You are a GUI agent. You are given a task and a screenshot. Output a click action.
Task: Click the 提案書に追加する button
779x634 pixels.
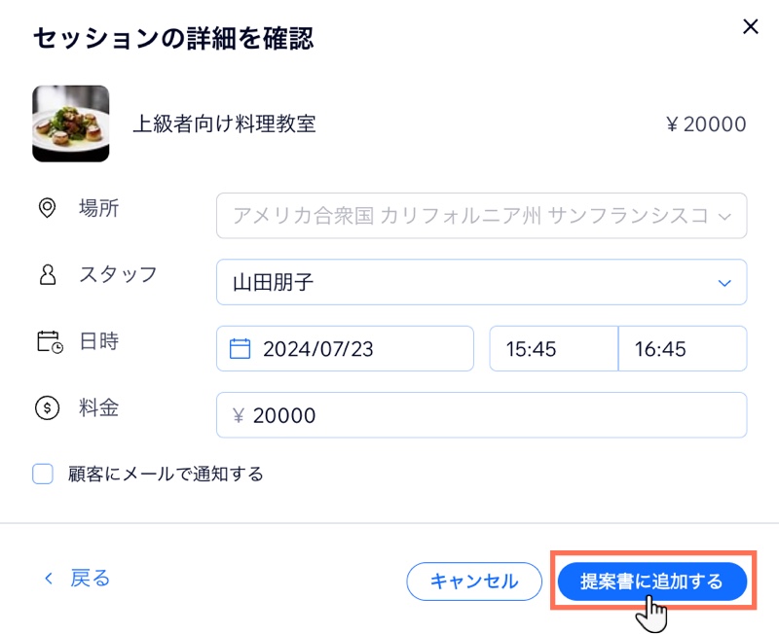point(652,581)
